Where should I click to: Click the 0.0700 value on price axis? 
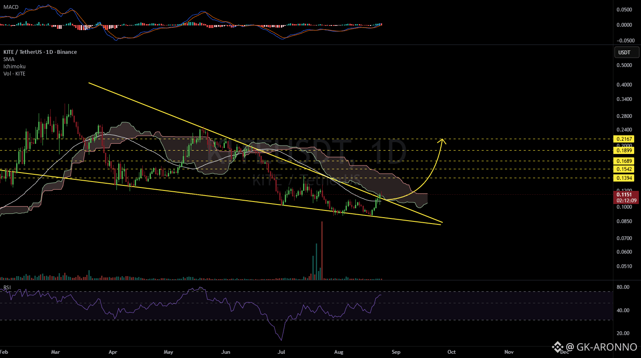(624, 238)
